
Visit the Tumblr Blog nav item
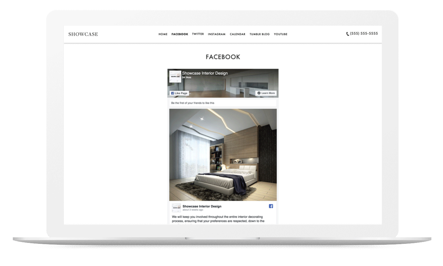(259, 34)
